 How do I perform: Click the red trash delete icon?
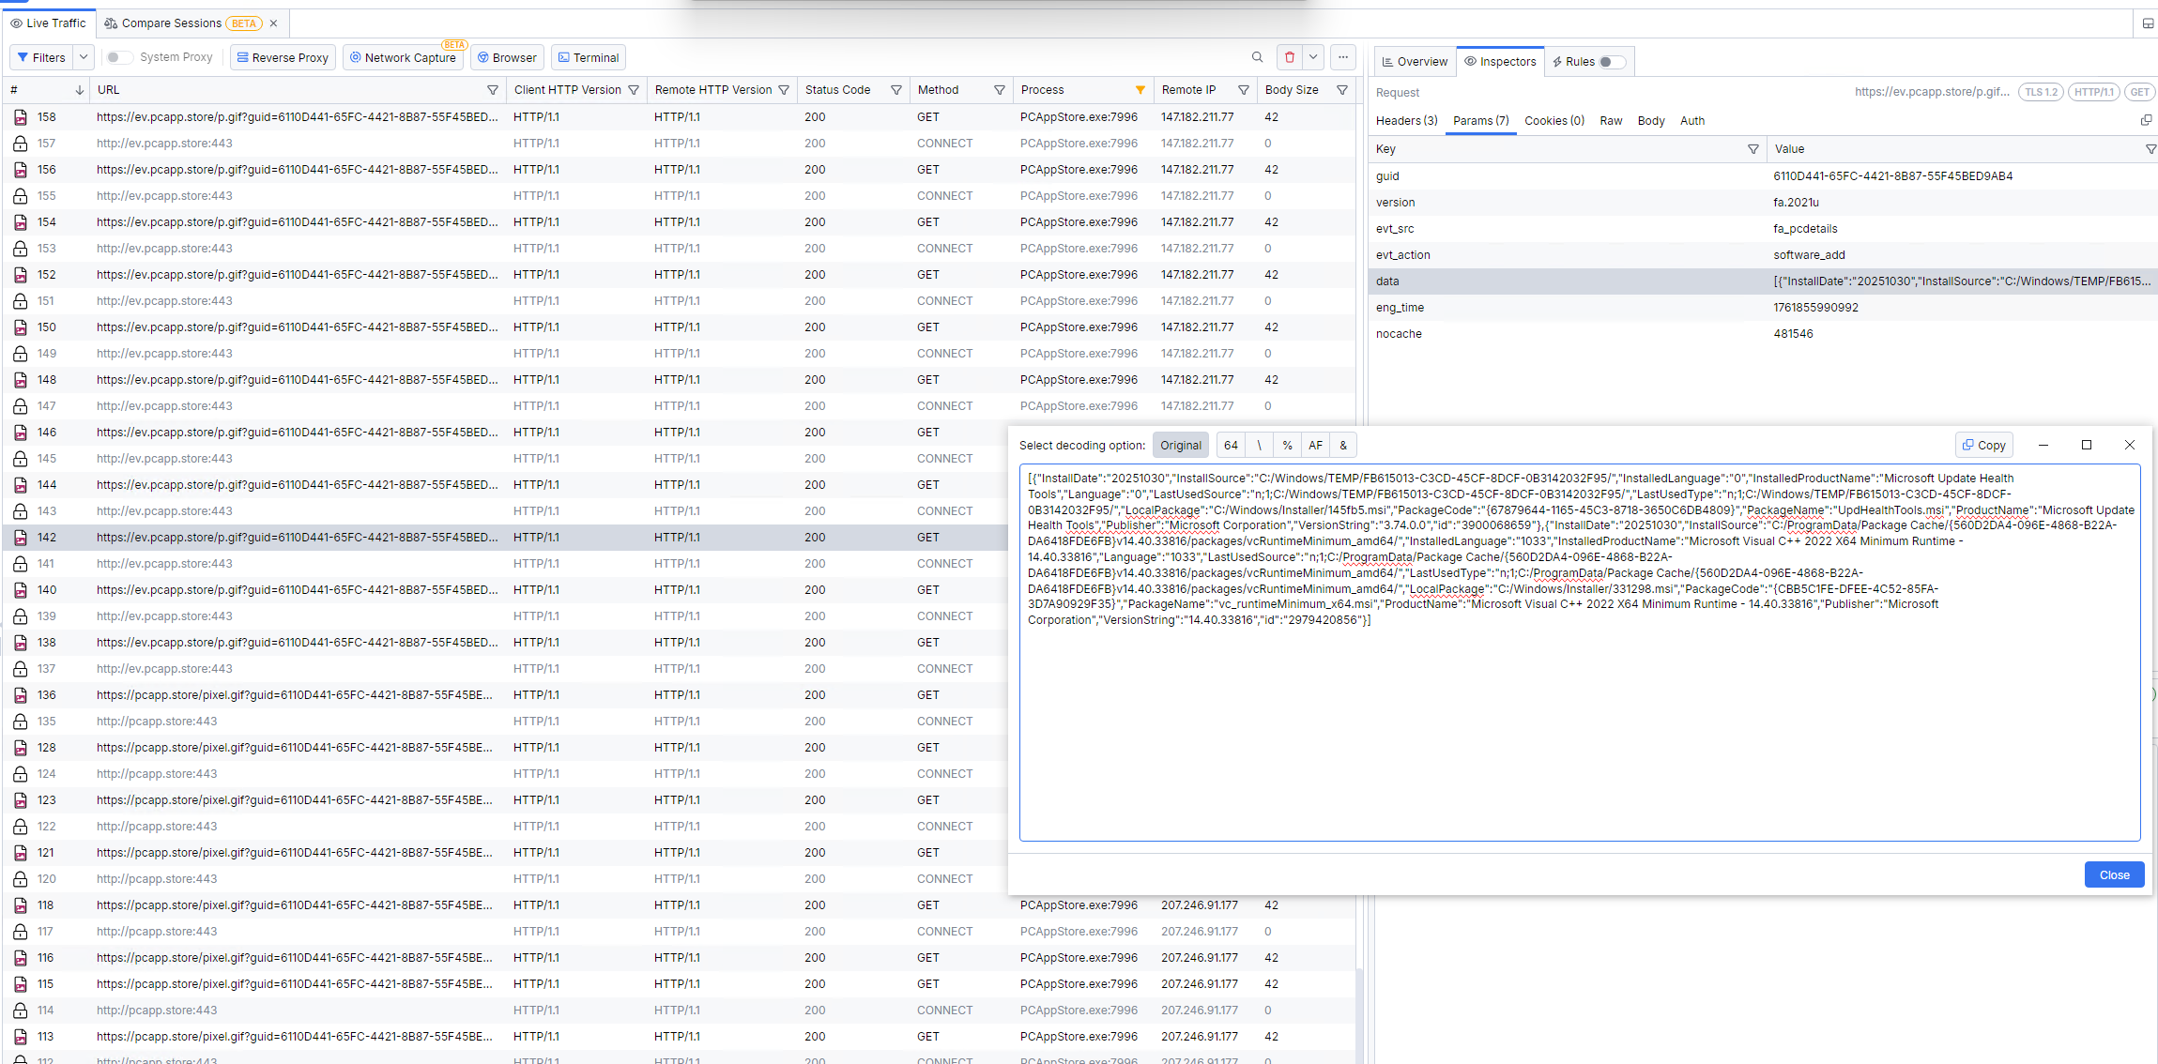(x=1290, y=57)
